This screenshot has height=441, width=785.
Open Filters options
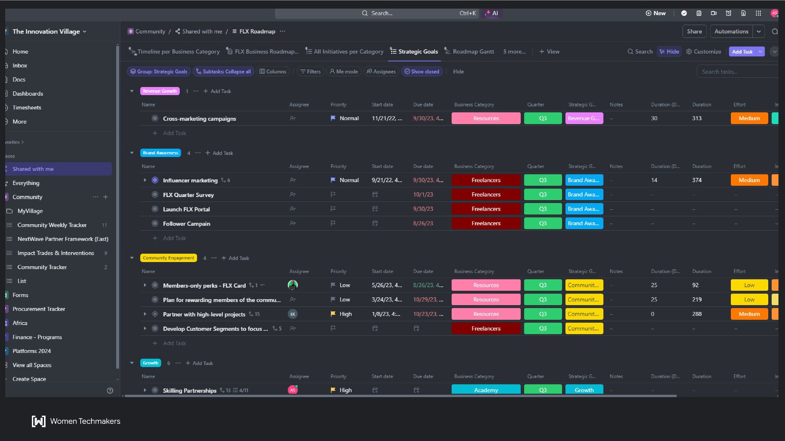tap(310, 71)
